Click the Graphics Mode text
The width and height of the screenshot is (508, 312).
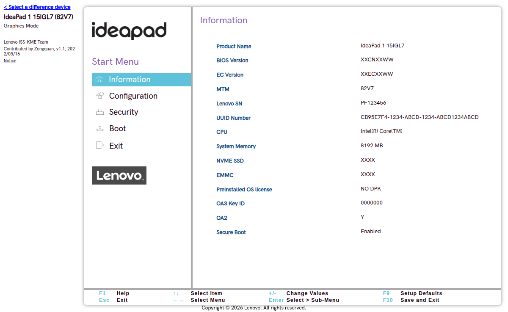pyautogui.click(x=21, y=26)
